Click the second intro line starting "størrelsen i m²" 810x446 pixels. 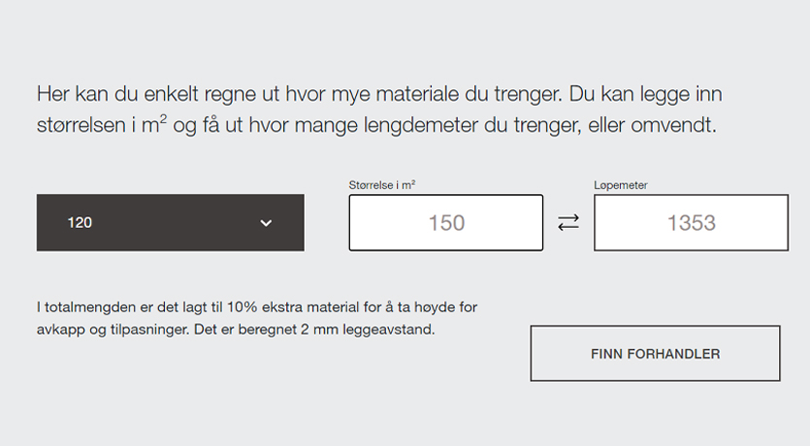coord(375,127)
